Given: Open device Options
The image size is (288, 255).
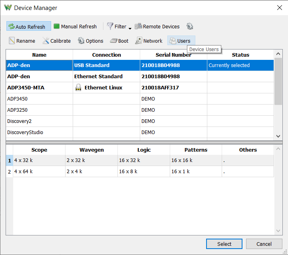Looking at the screenshot, I should point(90,41).
